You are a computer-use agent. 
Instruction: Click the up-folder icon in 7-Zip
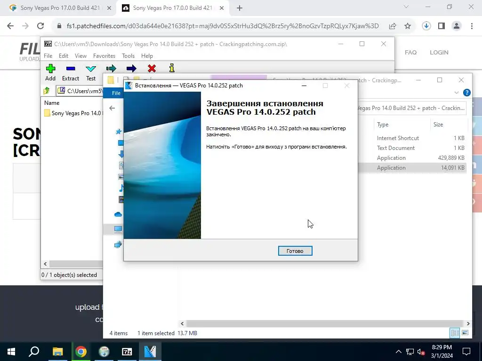click(x=47, y=91)
